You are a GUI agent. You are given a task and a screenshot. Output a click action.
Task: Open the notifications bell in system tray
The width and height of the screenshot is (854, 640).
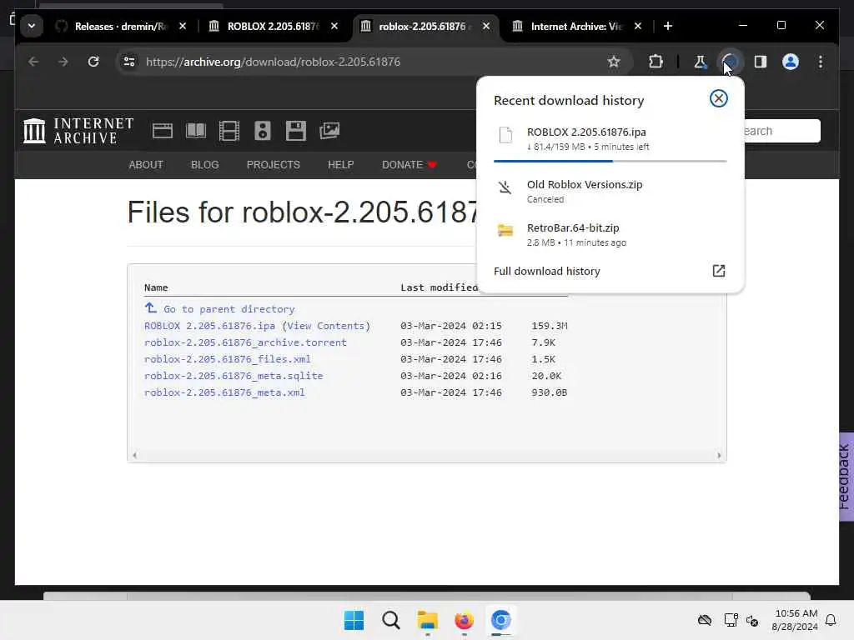click(831, 620)
